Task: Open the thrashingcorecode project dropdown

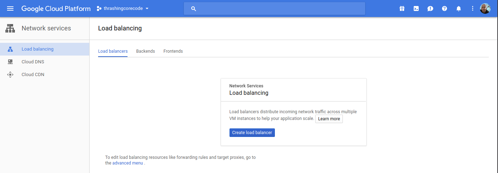Action: 123,8
